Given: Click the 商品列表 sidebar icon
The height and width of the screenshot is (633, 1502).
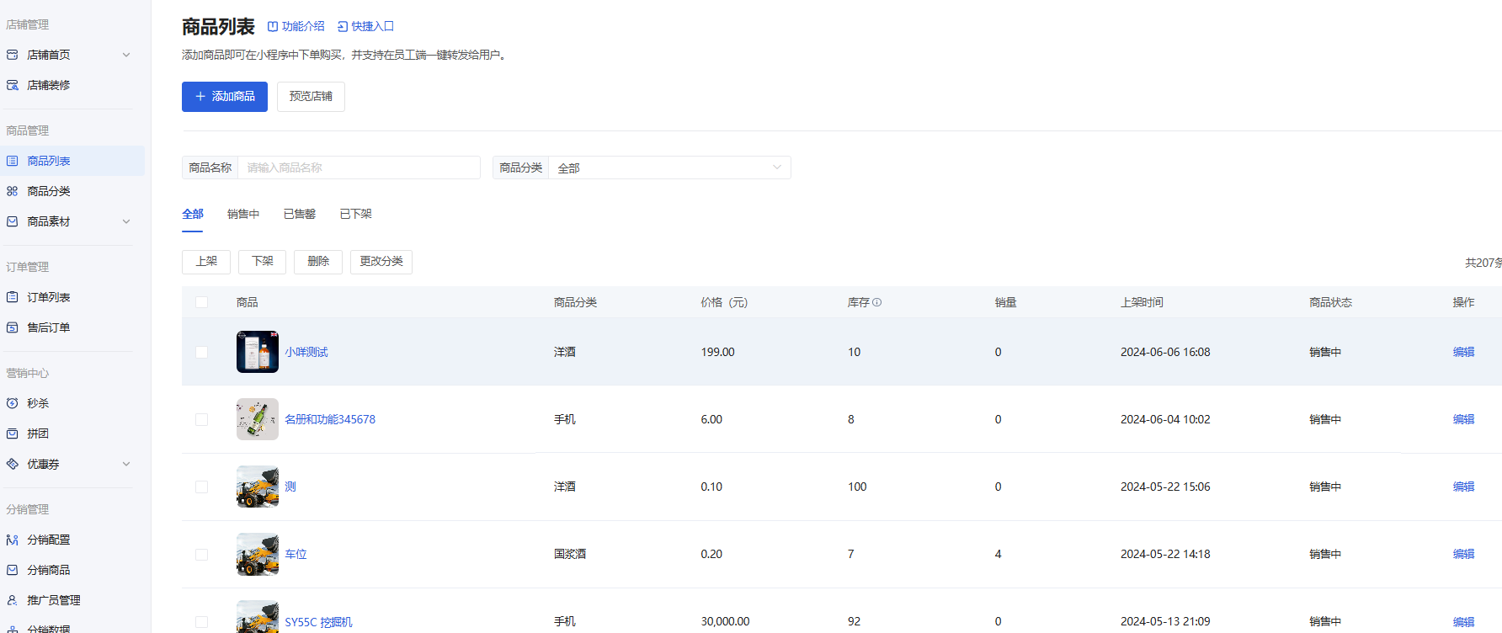Looking at the screenshot, I should click(13, 161).
